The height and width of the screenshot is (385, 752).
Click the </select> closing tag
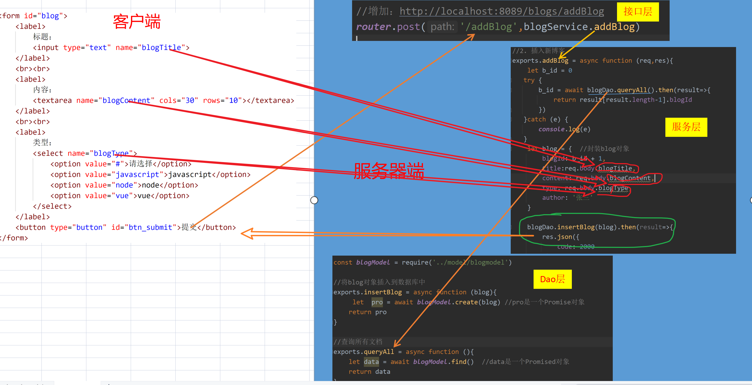click(x=52, y=206)
